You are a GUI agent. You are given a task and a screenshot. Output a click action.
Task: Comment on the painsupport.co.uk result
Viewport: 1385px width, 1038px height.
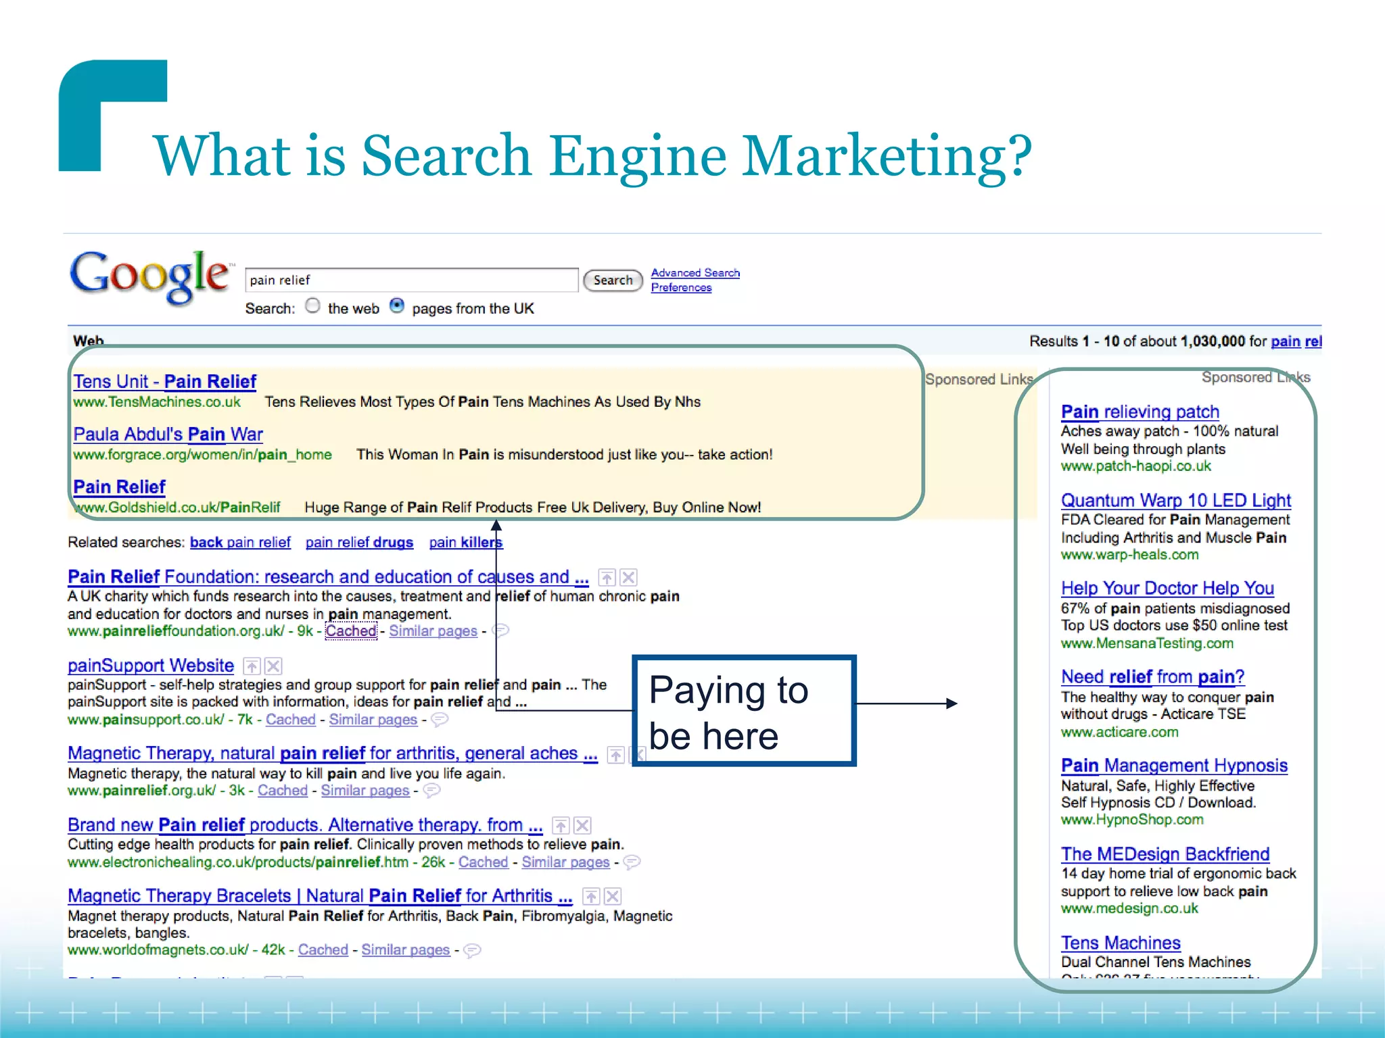(440, 720)
